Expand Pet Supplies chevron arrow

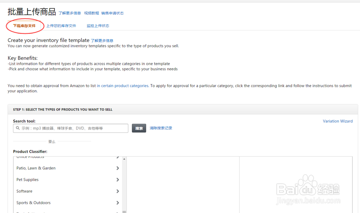pyautogui.click(x=118, y=180)
